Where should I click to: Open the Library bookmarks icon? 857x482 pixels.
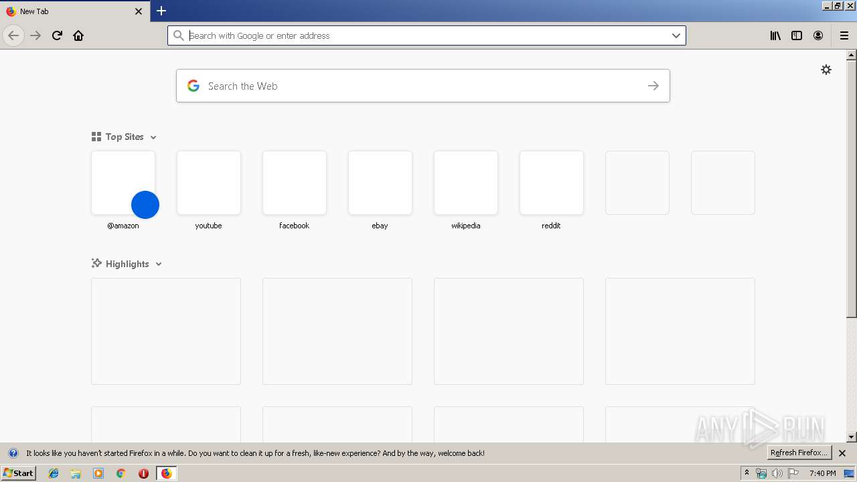[775, 35]
